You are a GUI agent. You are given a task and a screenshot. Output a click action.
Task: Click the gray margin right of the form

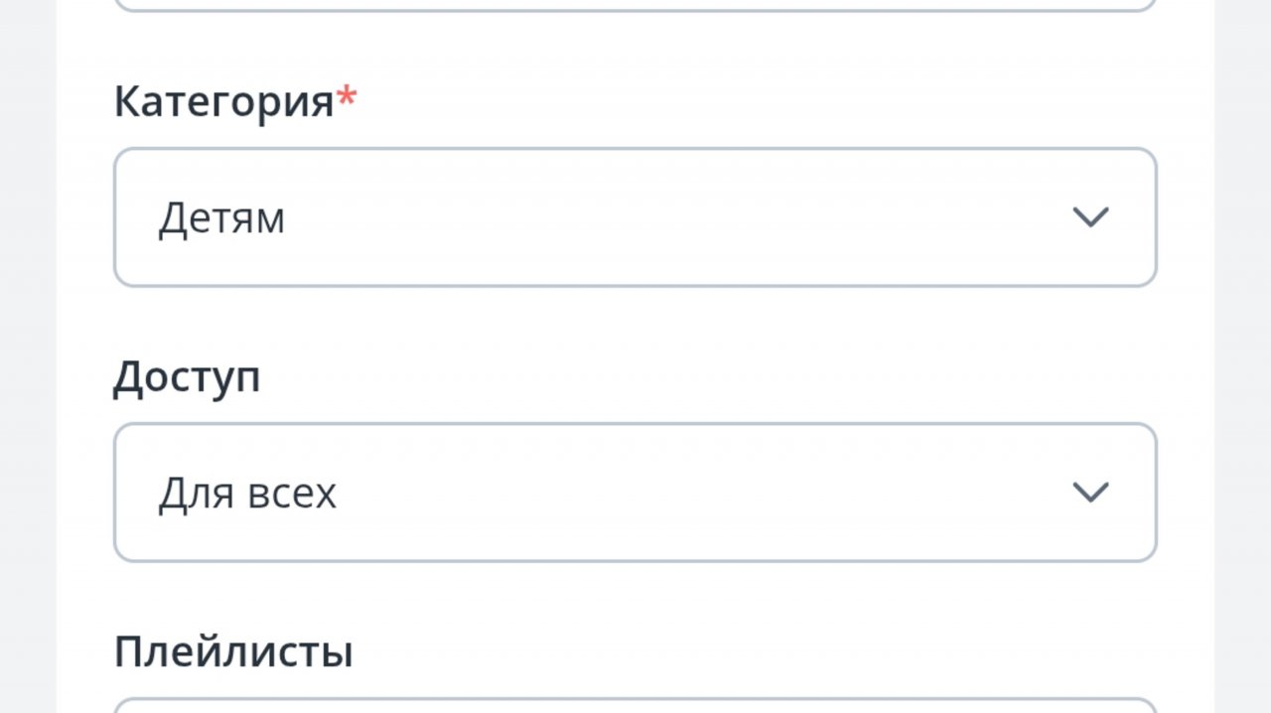[1242, 357]
